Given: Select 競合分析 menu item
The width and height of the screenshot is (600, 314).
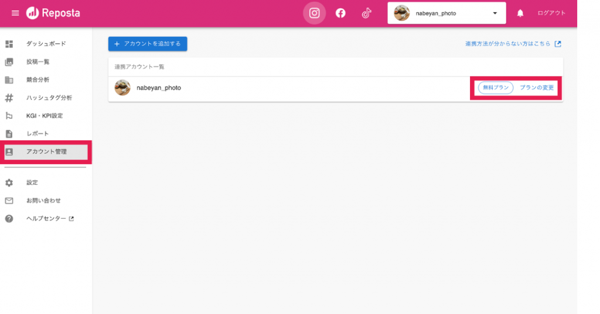Looking at the screenshot, I should pyautogui.click(x=38, y=80).
